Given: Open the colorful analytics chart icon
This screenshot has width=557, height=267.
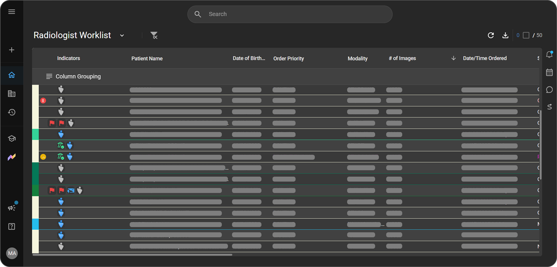Looking at the screenshot, I should 12,157.
